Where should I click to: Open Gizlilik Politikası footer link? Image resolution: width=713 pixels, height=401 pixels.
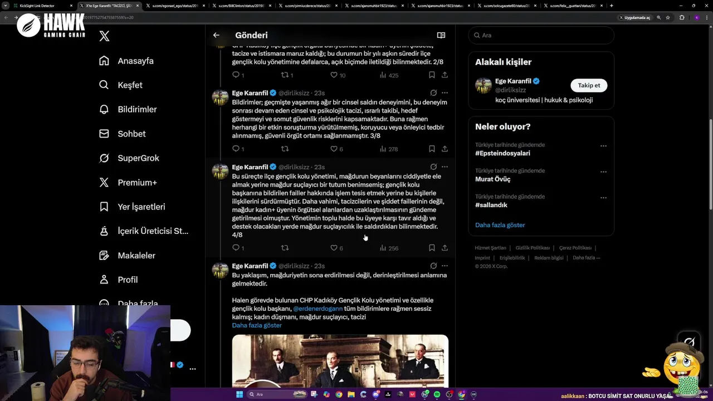pos(533,248)
